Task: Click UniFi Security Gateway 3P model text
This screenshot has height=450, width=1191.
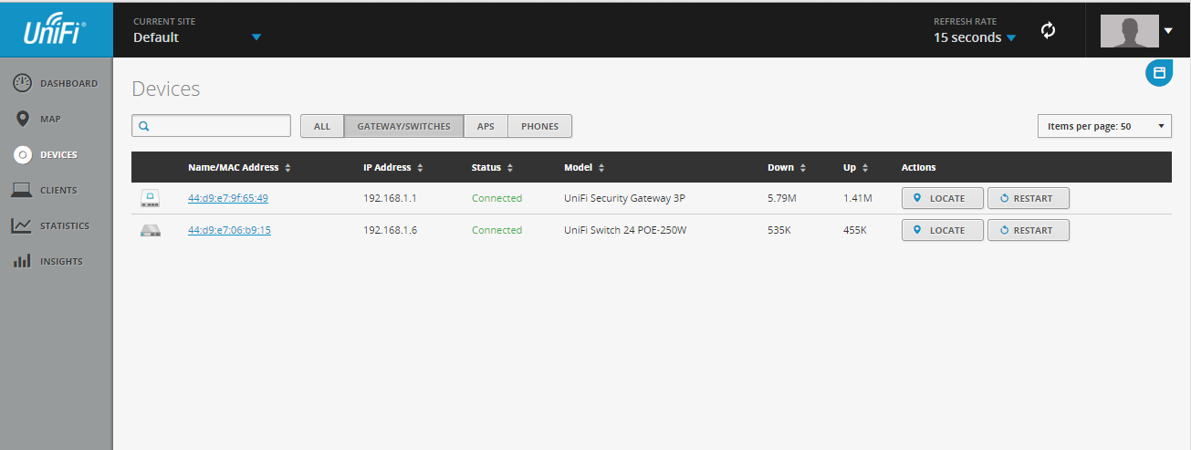Action: 624,198
